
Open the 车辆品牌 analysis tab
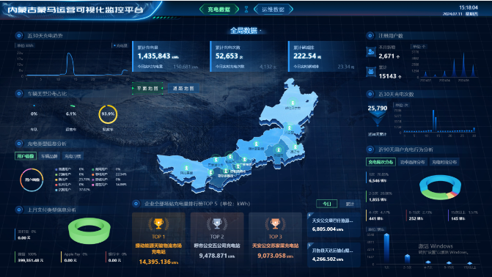click(x=49, y=156)
